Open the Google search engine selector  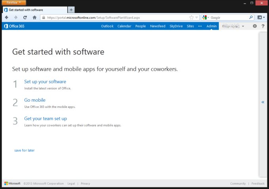pos(206,17)
